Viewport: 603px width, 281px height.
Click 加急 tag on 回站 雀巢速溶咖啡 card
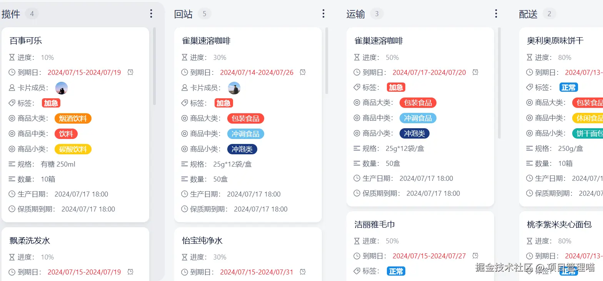click(x=224, y=103)
